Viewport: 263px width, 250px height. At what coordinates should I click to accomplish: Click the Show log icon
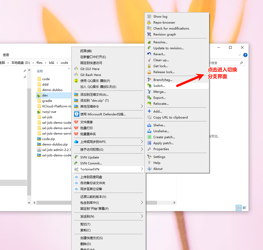pyautogui.click(x=149, y=16)
